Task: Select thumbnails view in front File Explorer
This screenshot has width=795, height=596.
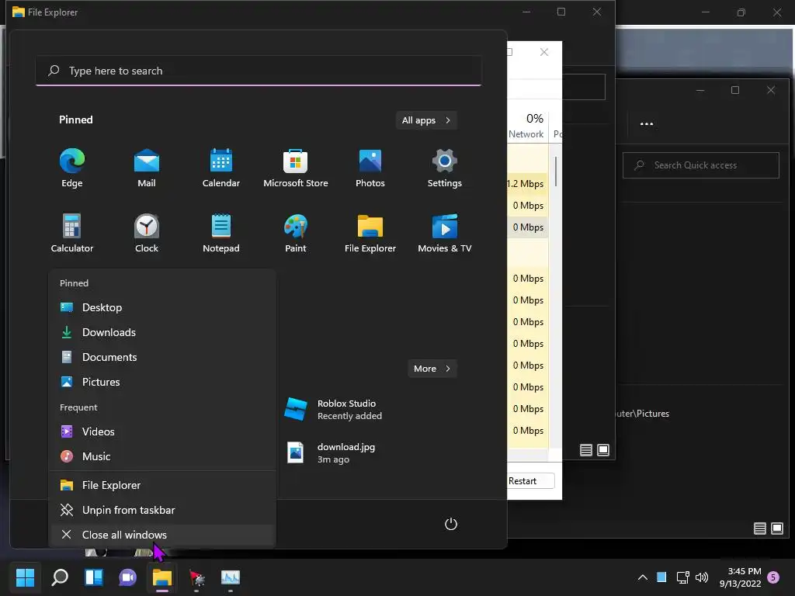Action: [603, 450]
